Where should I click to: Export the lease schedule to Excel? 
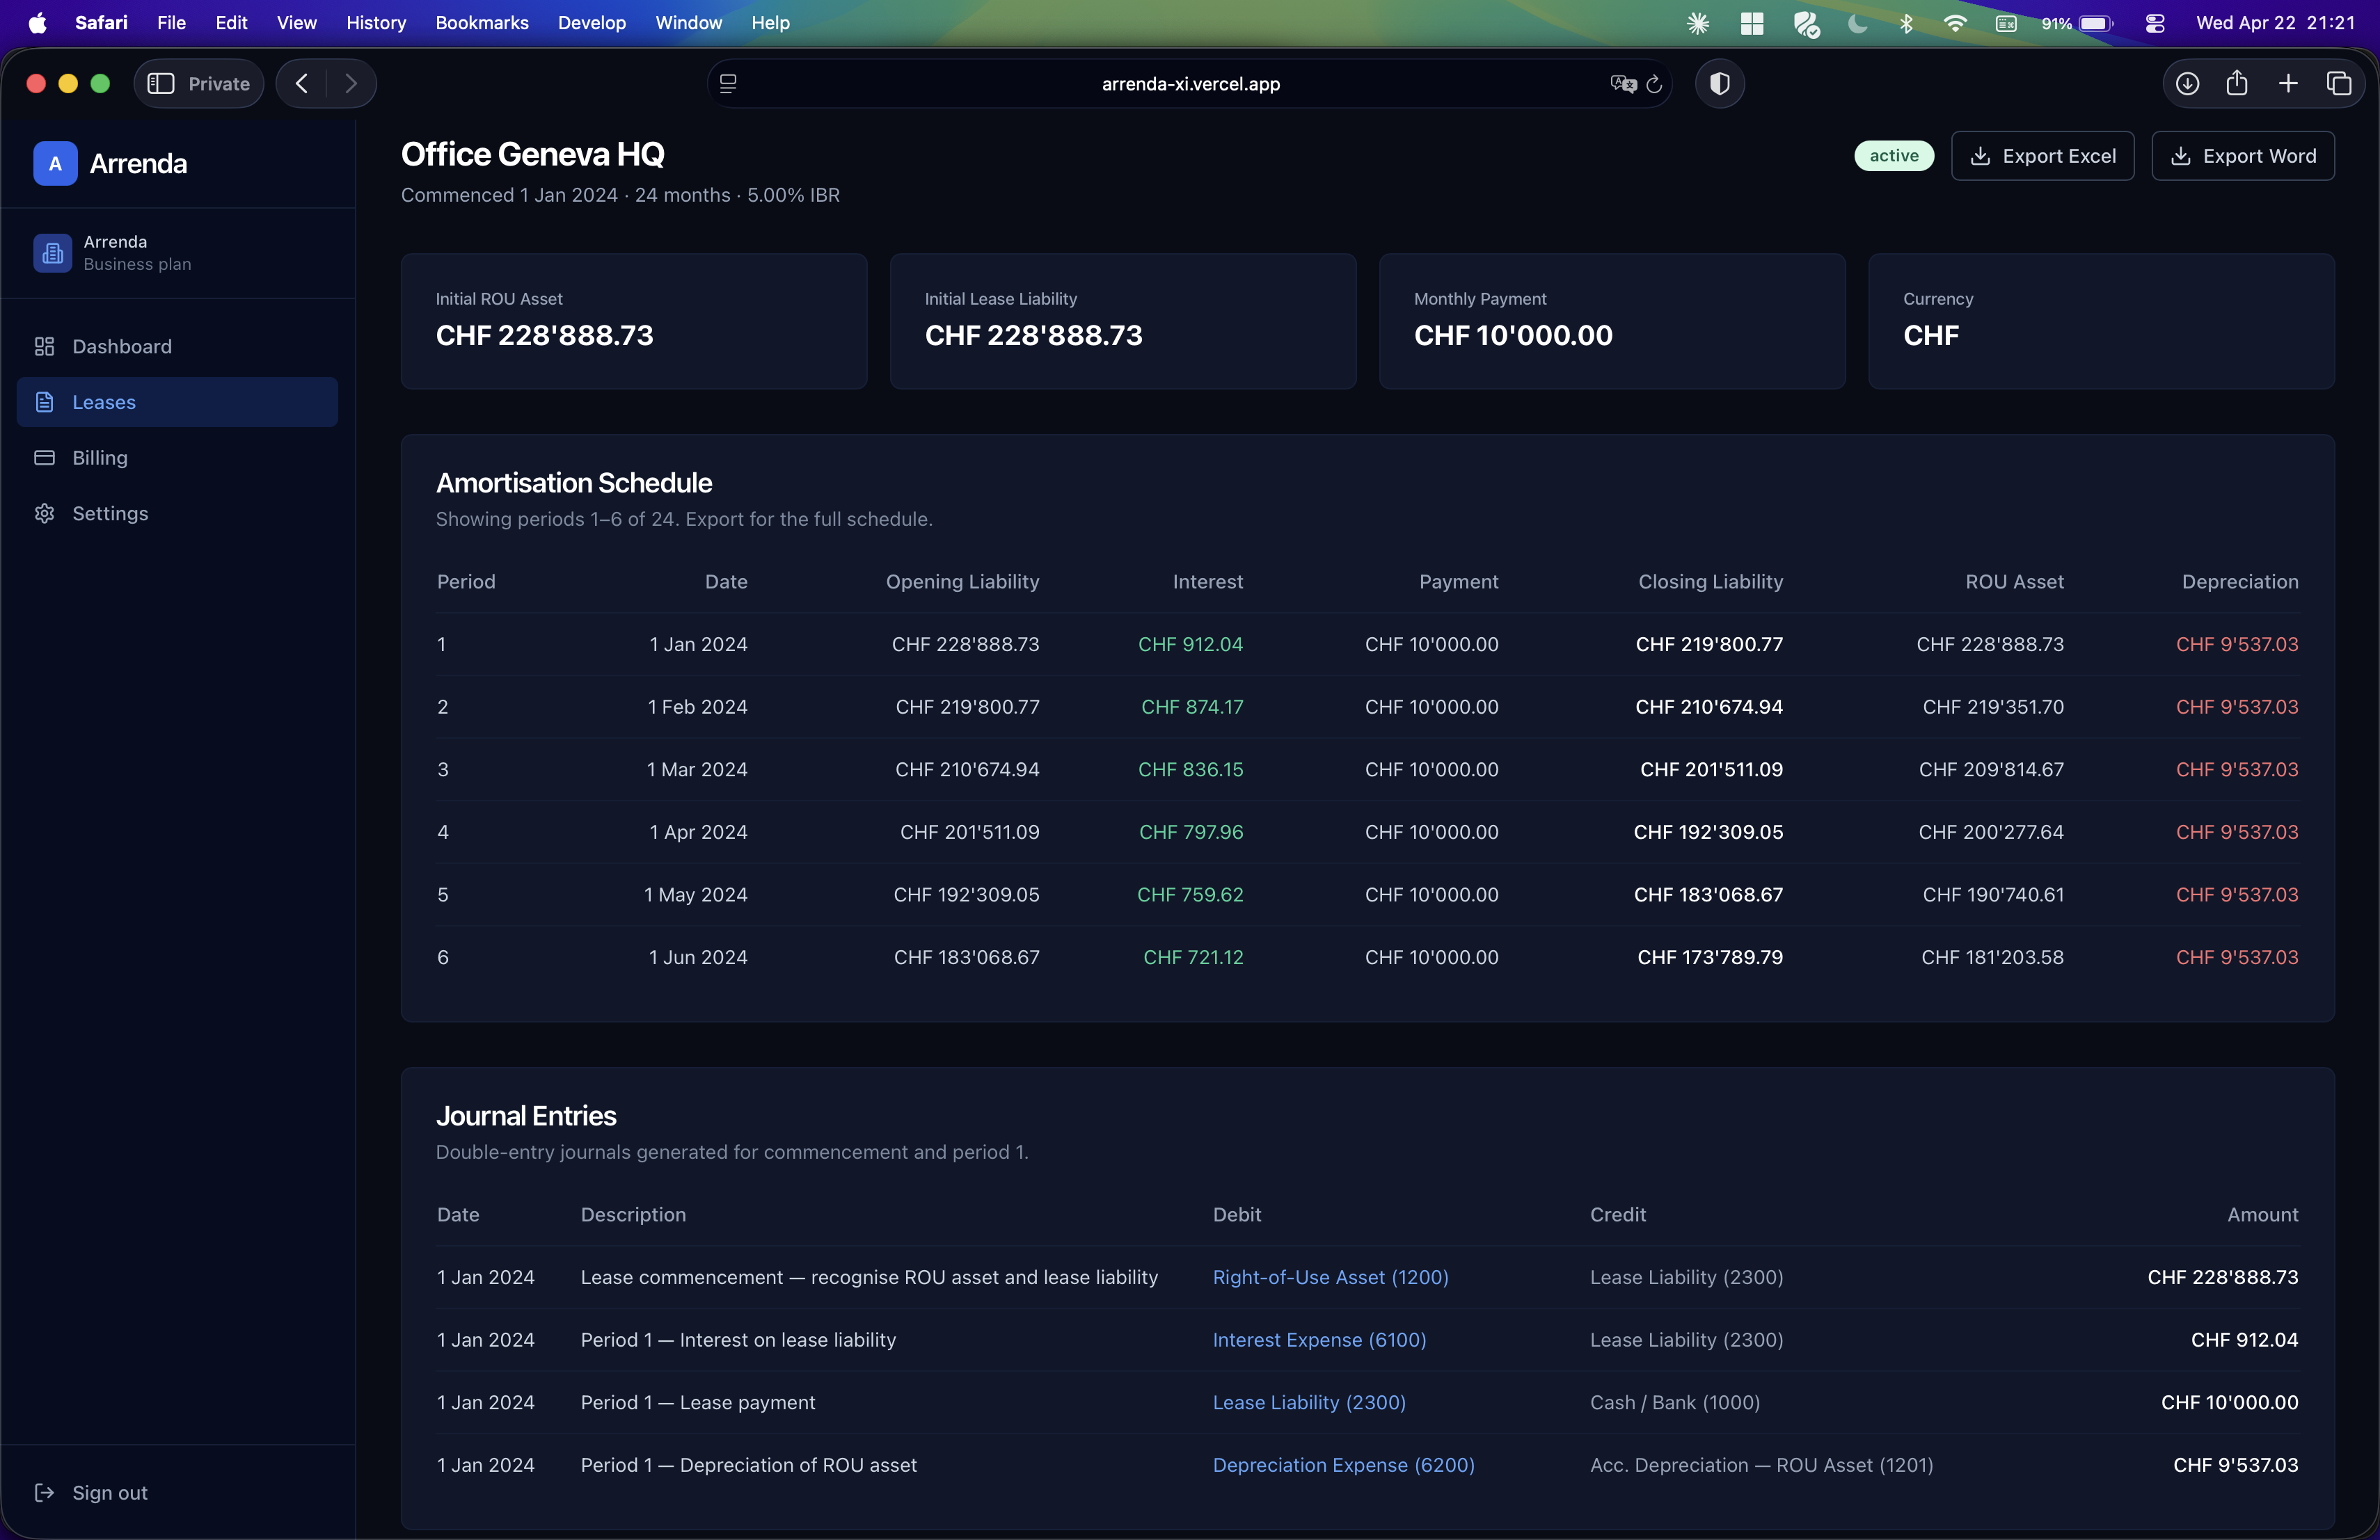tap(2042, 156)
